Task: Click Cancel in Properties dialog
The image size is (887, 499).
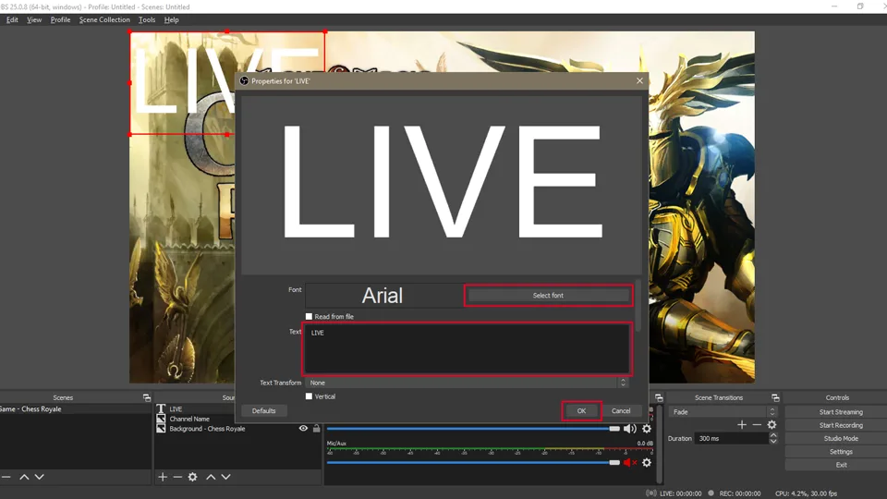Action: (x=621, y=410)
